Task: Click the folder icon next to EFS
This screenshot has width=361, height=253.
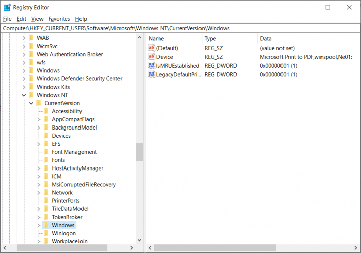Action: pyautogui.click(x=46, y=144)
